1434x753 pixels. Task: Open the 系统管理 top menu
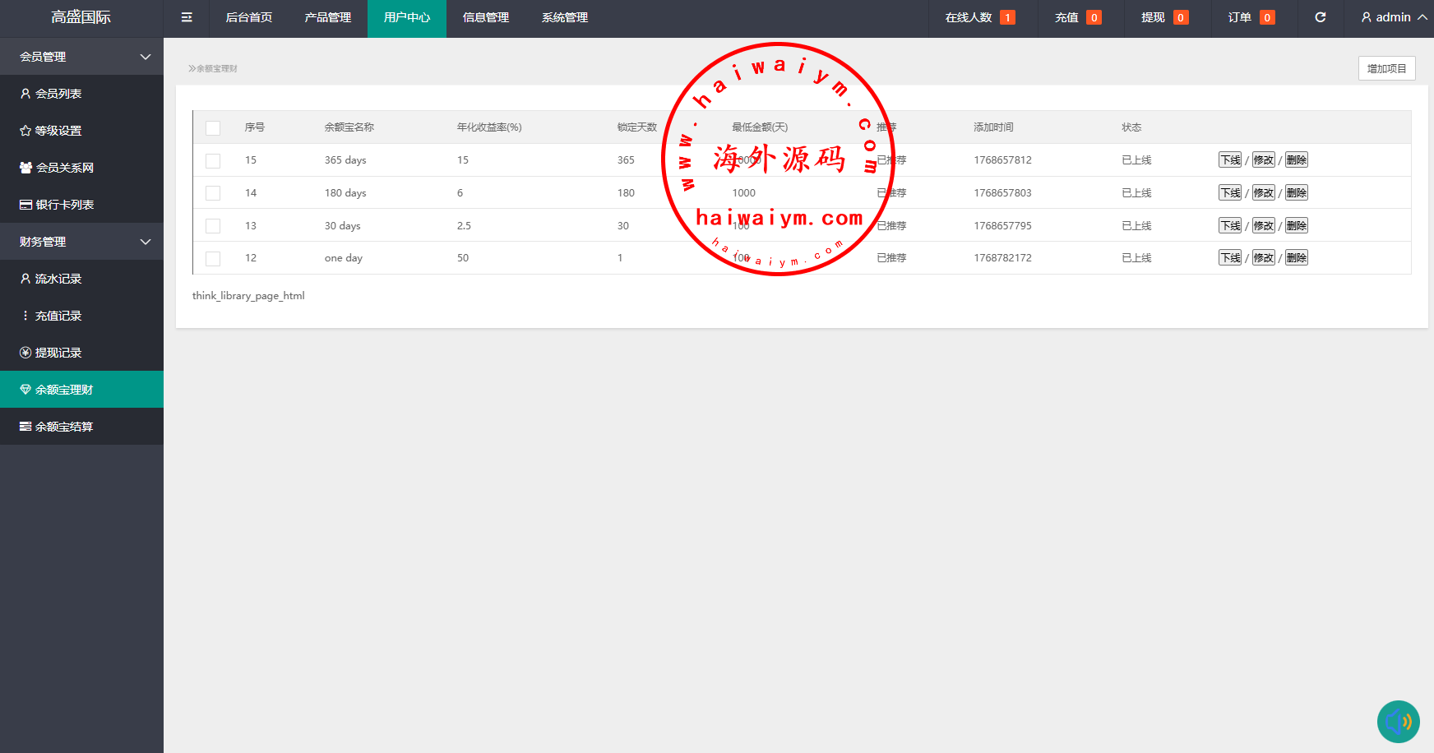(564, 17)
